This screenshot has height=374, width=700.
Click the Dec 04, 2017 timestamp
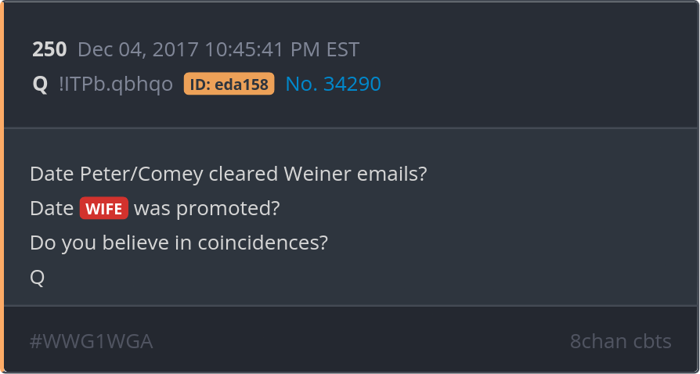[139, 50]
